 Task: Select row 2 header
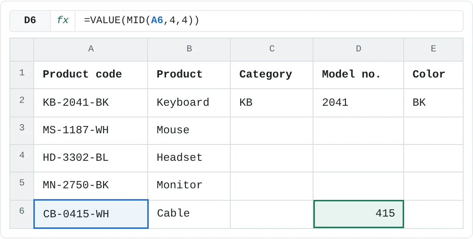tap(22, 102)
